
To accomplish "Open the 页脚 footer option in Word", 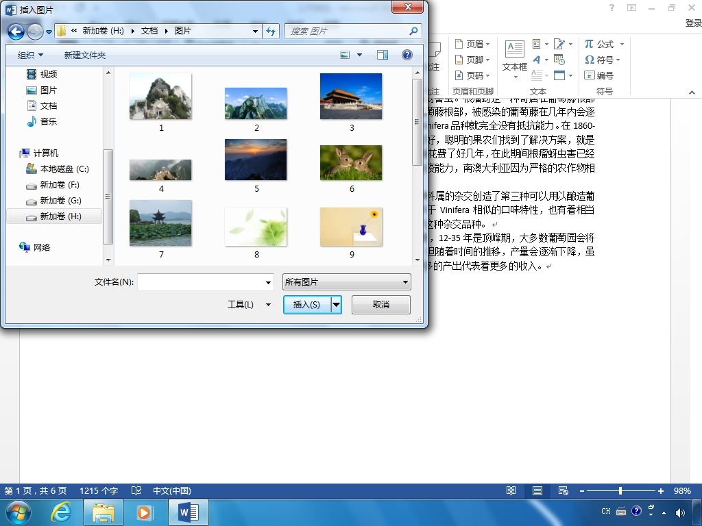I will tap(473, 60).
